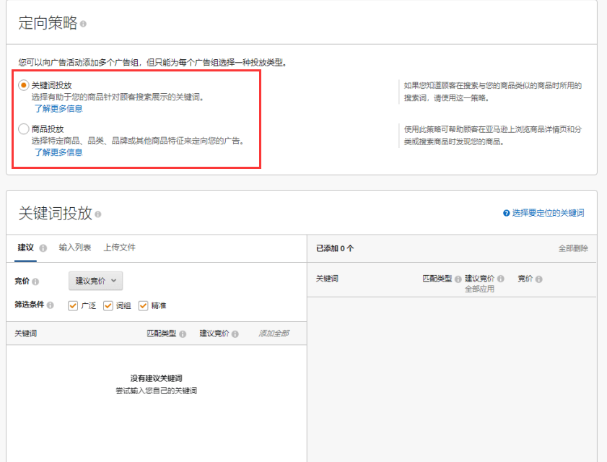Open the 建议竞价 bid dropdown
607x462 pixels.
(x=95, y=281)
